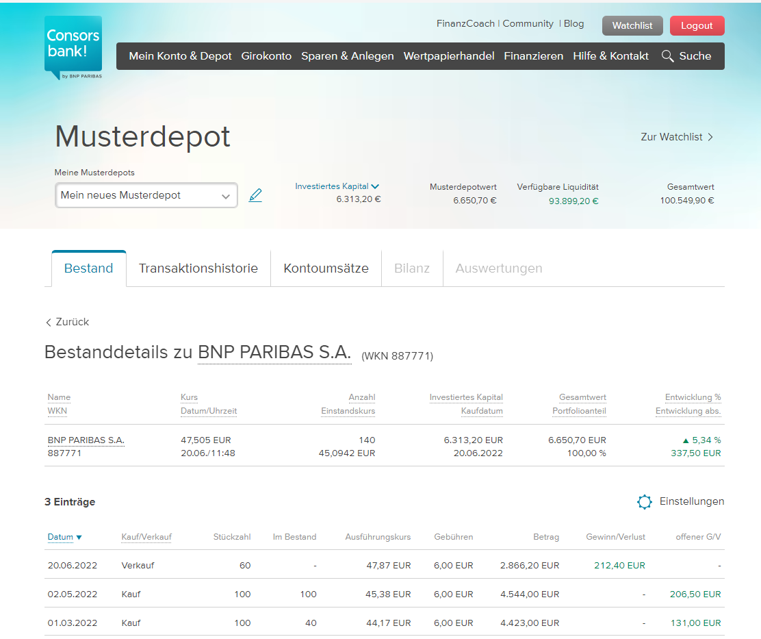The image size is (761, 639).
Task: Click the 100.549,90 € Gesamtwert value
Action: coord(687,201)
